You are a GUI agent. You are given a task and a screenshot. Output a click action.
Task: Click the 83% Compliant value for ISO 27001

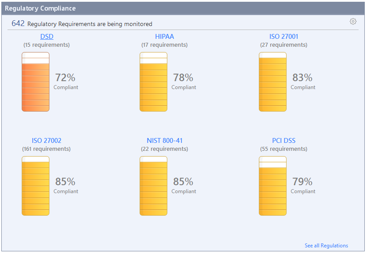click(x=303, y=78)
